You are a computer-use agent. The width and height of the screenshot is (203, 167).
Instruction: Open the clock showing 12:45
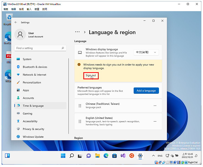coord(187,155)
